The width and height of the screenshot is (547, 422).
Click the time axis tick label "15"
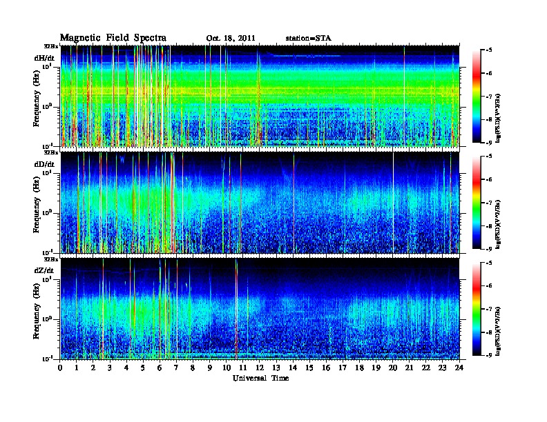(x=309, y=368)
